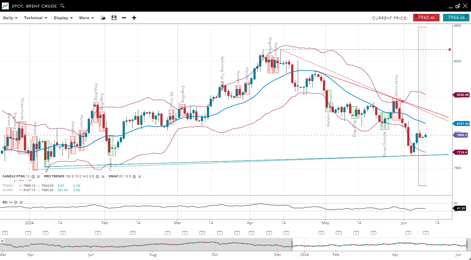Open the Technical dropdown menu
The width and height of the screenshot is (471, 260).
36,18
